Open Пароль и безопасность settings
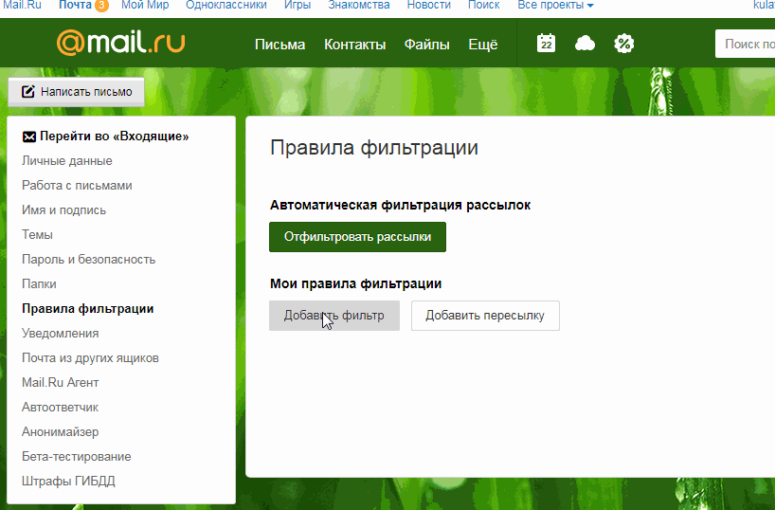This screenshot has width=775, height=510. tap(88, 260)
